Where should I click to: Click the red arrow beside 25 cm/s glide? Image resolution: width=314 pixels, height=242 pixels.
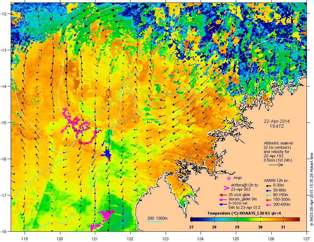(223, 195)
